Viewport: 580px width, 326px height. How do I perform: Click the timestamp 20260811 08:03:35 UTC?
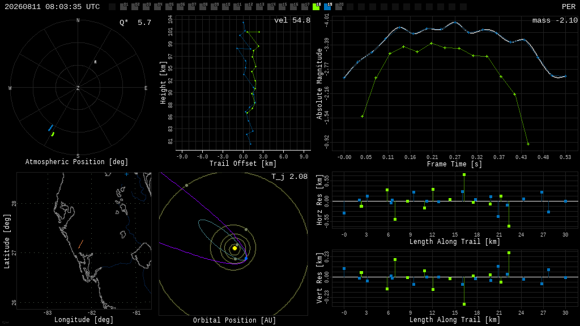(52, 7)
